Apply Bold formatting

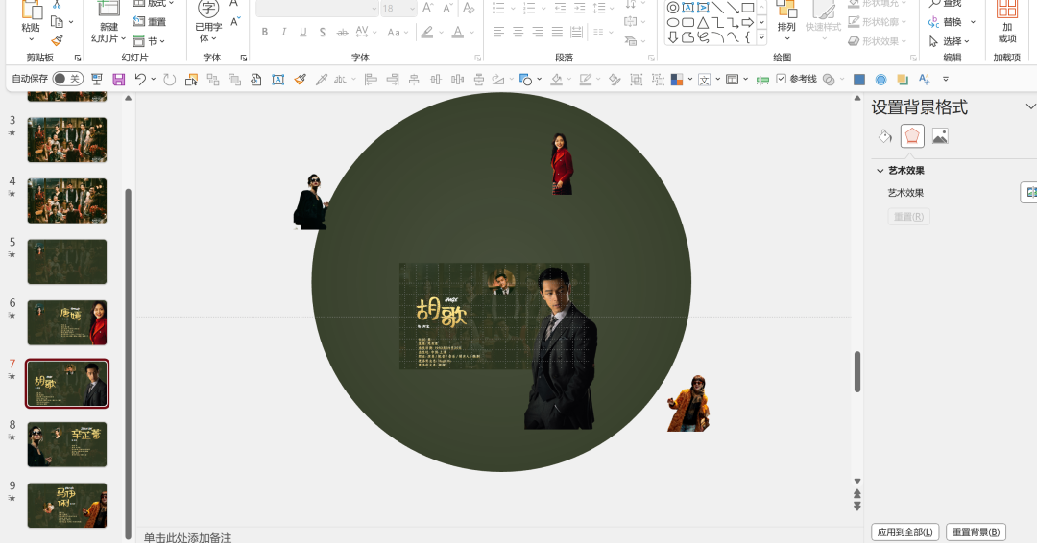[265, 32]
